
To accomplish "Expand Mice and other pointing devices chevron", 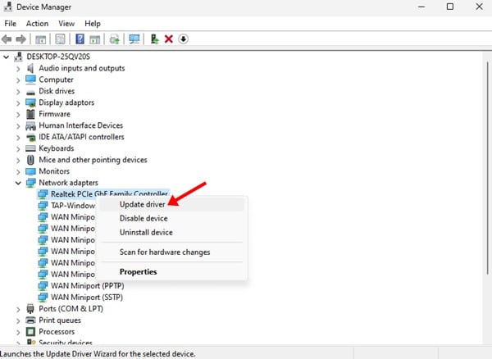I will [x=18, y=160].
